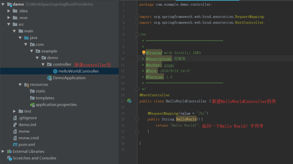Click the demo.iml file icon
This screenshot has width=293, height=164.
tap(15, 125)
